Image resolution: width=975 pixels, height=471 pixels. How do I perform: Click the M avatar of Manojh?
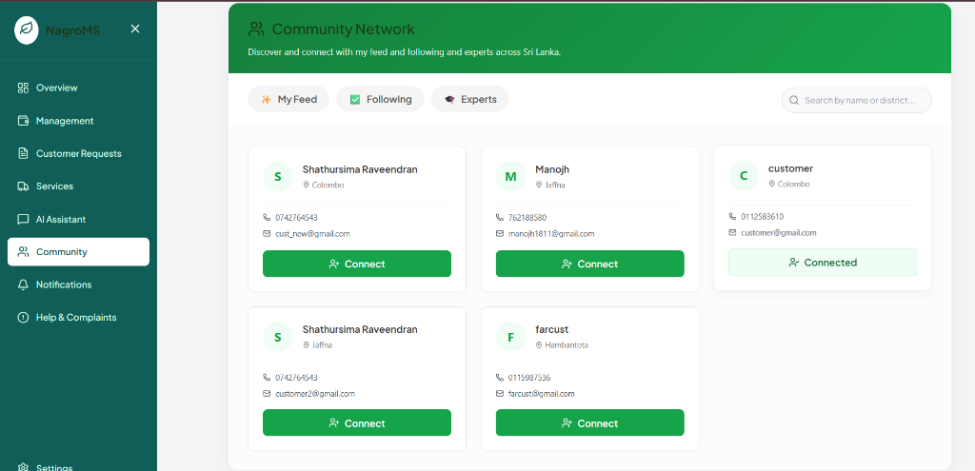(x=510, y=176)
